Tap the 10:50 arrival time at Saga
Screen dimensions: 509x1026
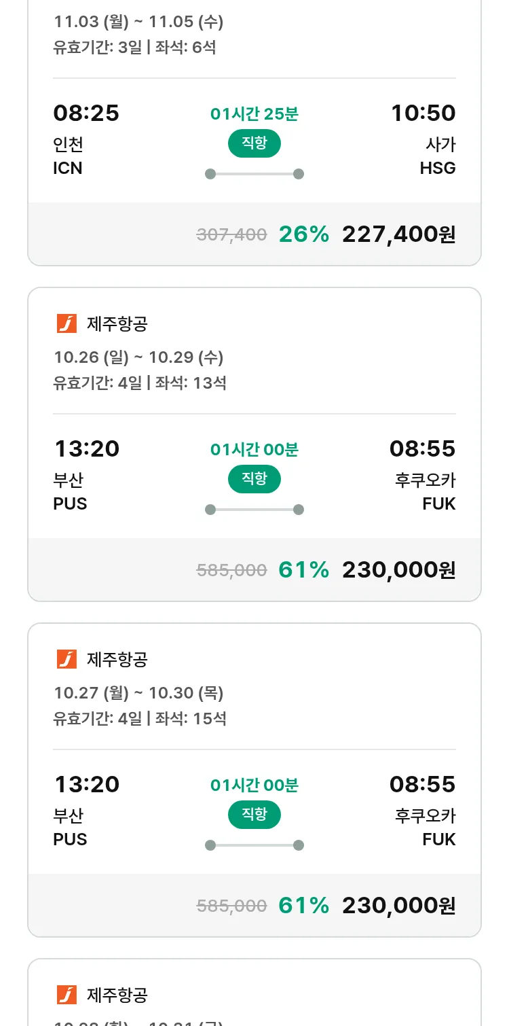coord(423,113)
